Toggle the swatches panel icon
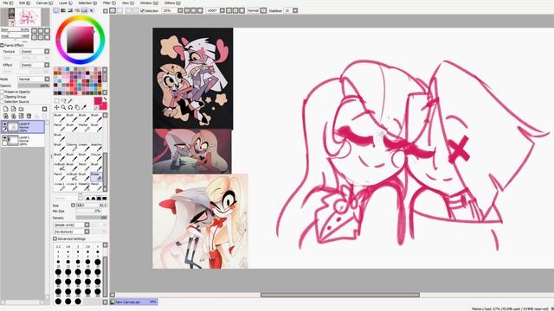The image size is (554, 311). [85, 10]
